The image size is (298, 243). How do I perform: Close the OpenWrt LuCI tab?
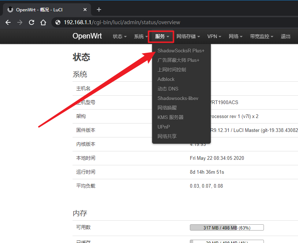[x=85, y=10]
